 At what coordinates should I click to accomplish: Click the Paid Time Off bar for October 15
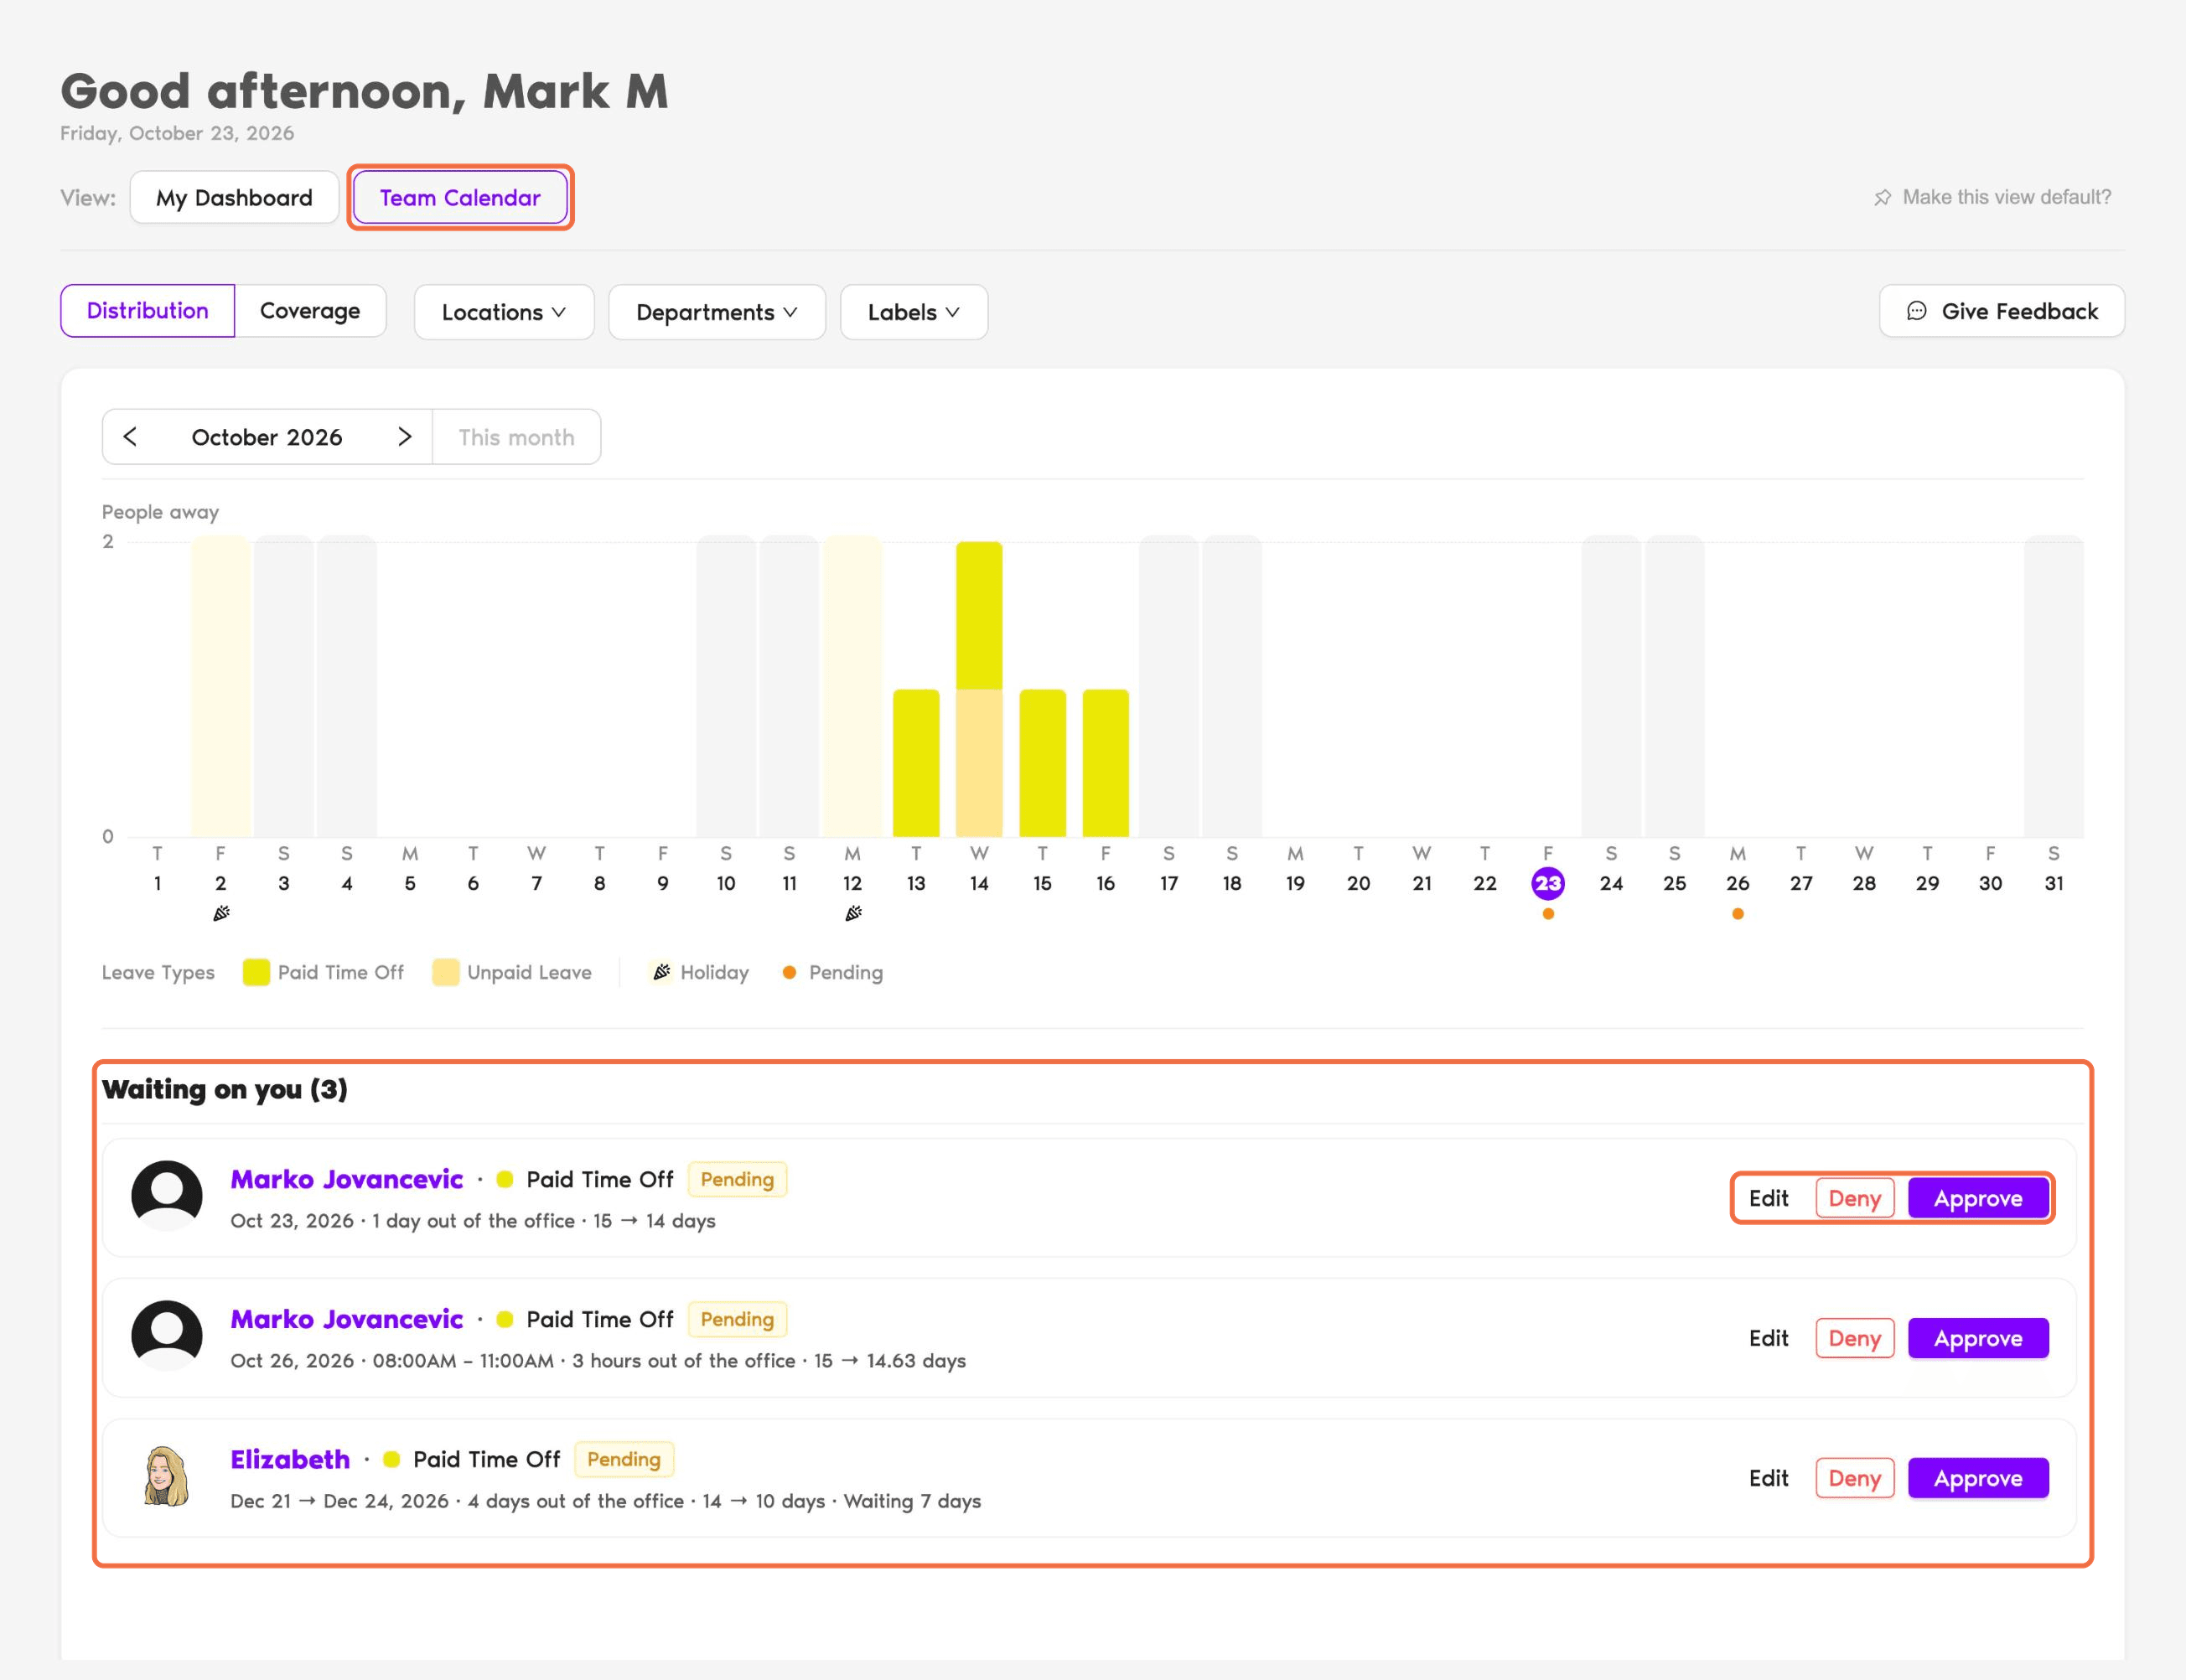click(x=1043, y=763)
